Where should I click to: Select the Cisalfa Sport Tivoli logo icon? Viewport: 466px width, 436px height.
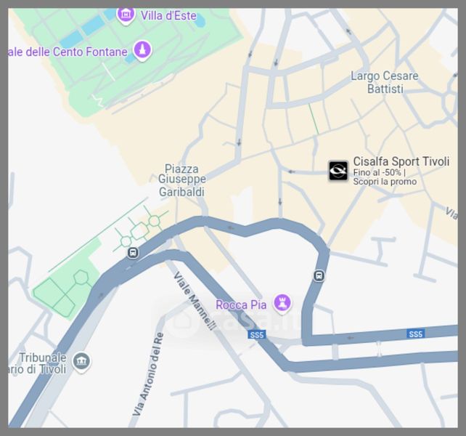(338, 171)
